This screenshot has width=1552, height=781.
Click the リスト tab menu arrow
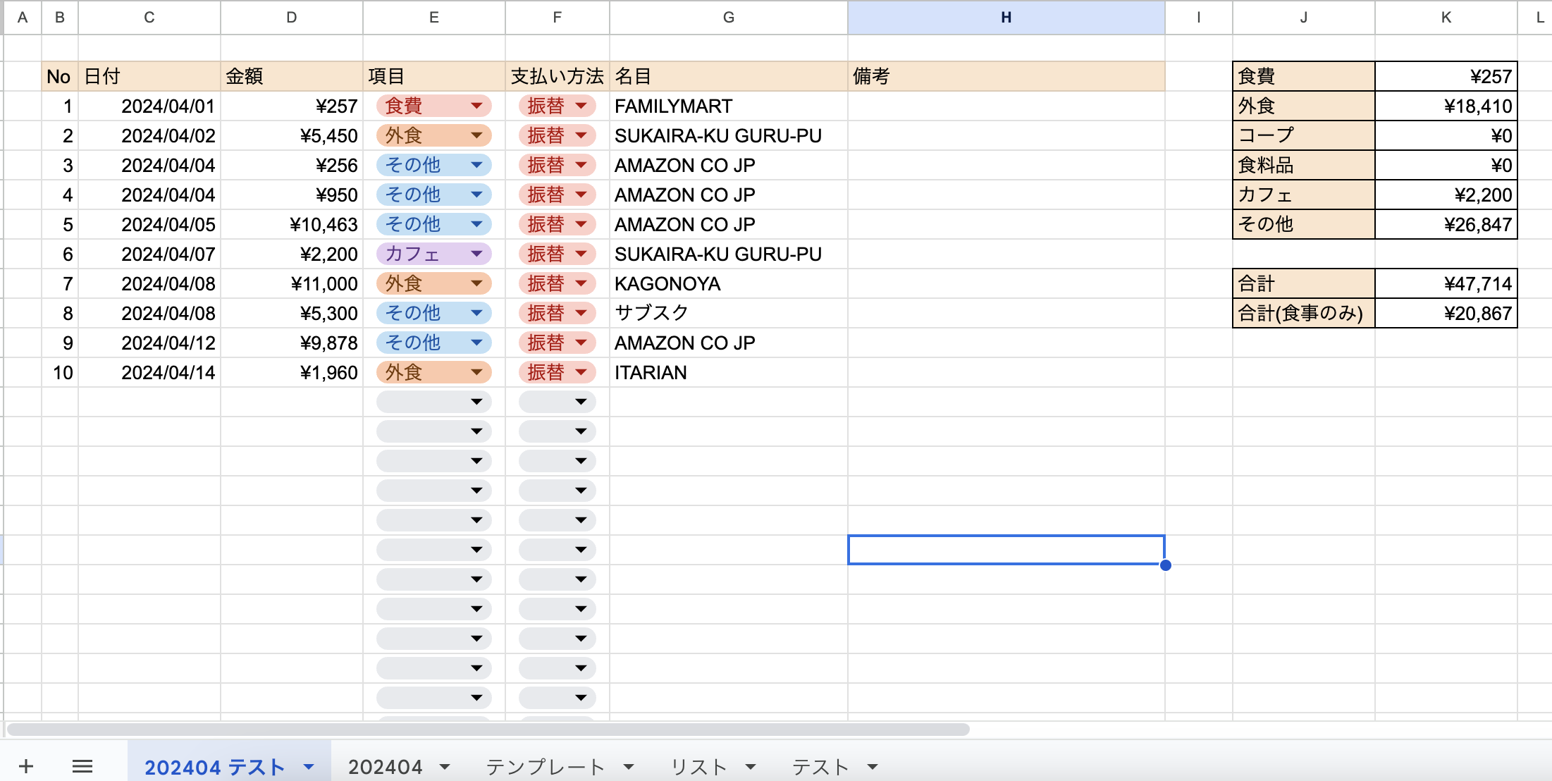pyautogui.click(x=751, y=767)
